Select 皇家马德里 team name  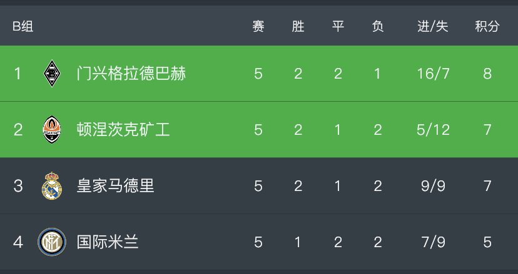tap(115, 186)
